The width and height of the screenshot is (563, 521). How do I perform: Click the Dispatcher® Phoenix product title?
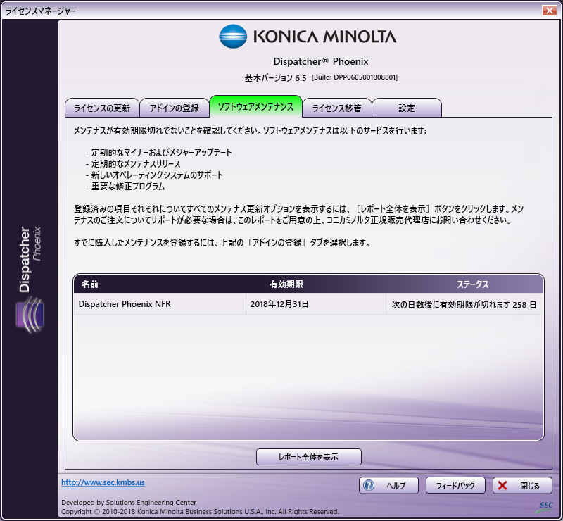(x=321, y=61)
